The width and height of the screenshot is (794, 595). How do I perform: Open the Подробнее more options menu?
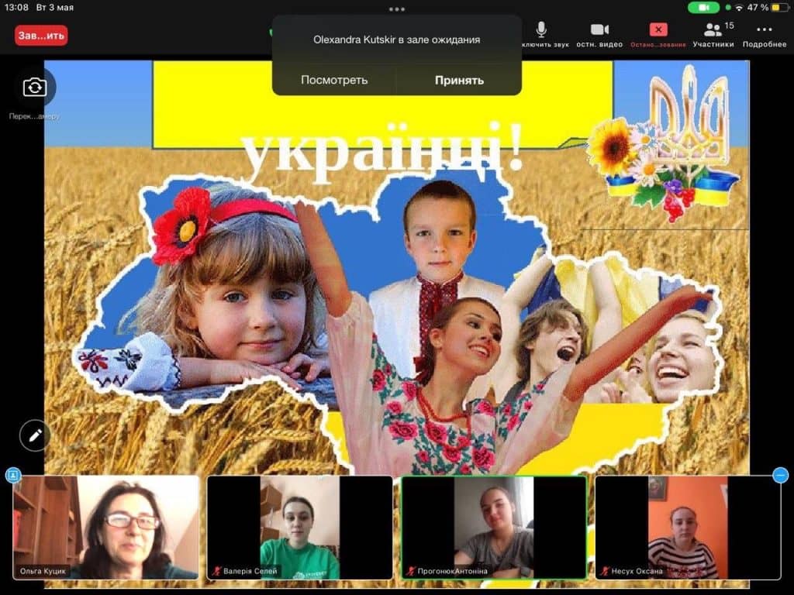coord(764,34)
